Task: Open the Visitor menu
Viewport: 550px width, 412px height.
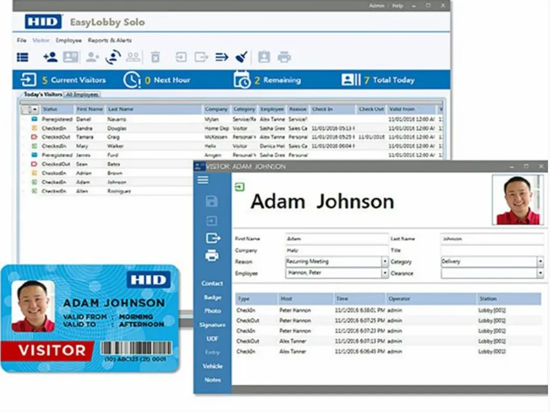Action: click(x=41, y=40)
